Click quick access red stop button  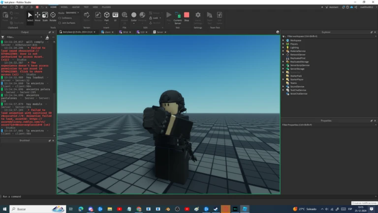click(x=37, y=7)
